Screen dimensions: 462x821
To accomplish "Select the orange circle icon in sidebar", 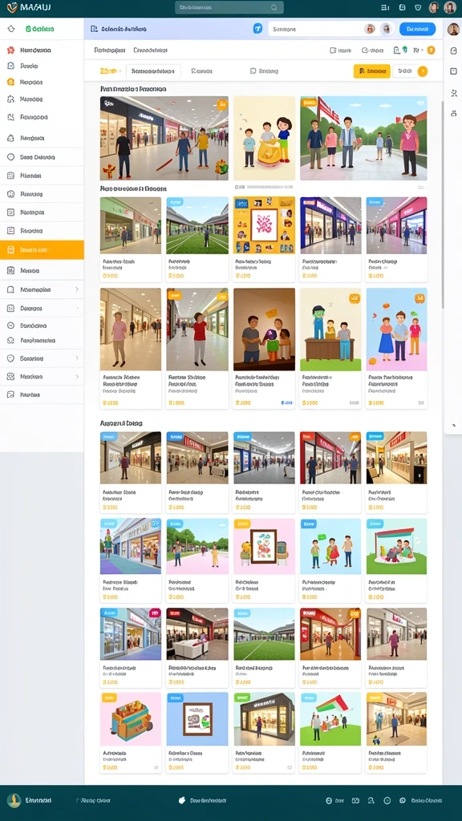I will coord(10,82).
